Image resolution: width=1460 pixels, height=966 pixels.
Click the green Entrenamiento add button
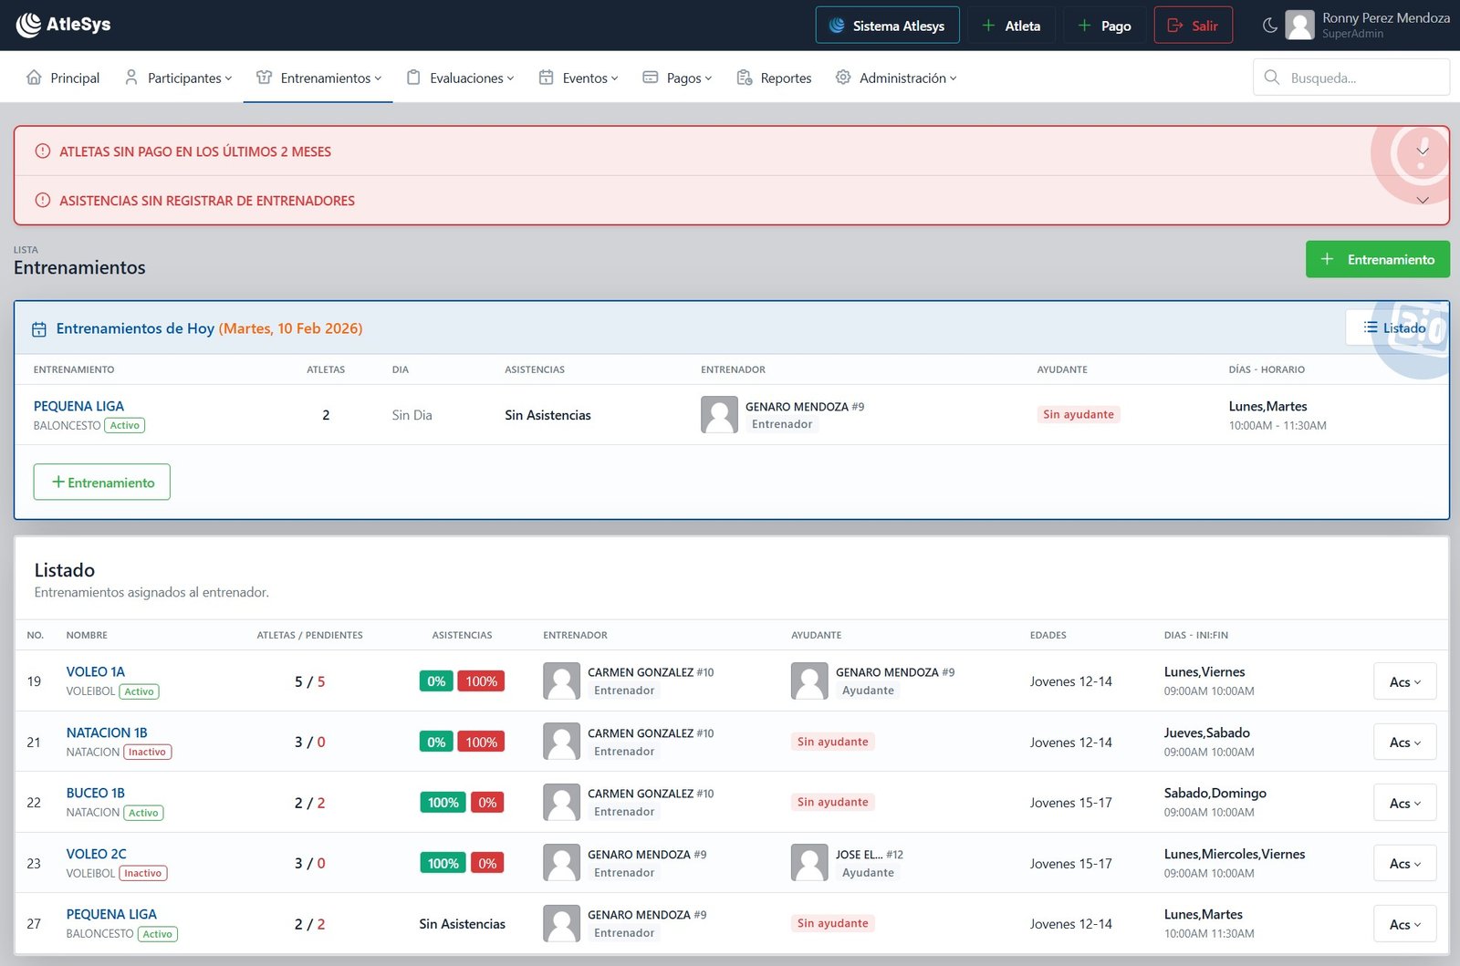[1377, 260]
